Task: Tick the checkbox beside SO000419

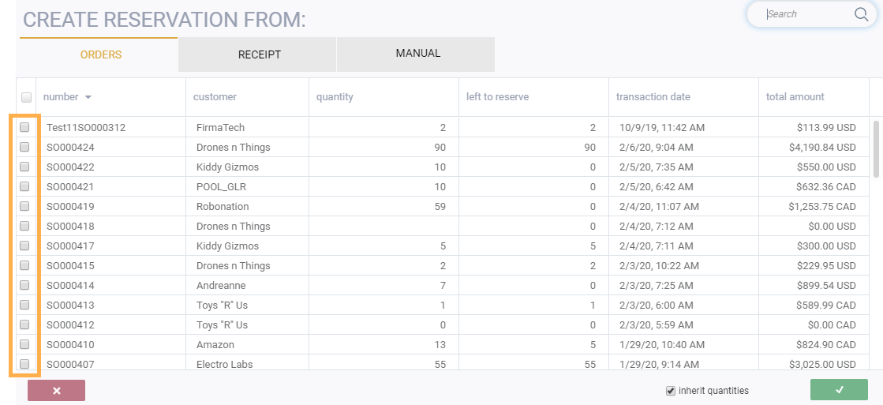Action: (24, 206)
